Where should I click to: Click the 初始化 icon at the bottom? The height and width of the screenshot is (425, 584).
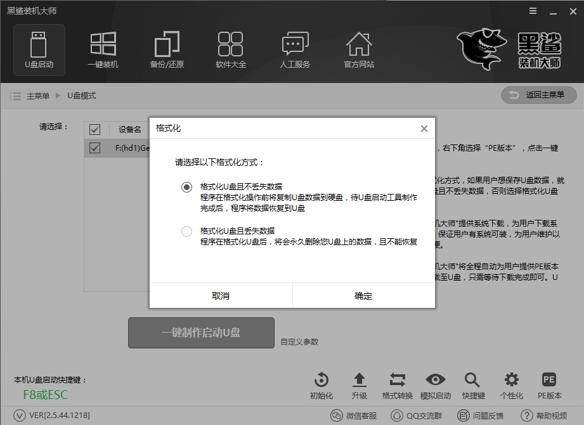click(x=321, y=381)
